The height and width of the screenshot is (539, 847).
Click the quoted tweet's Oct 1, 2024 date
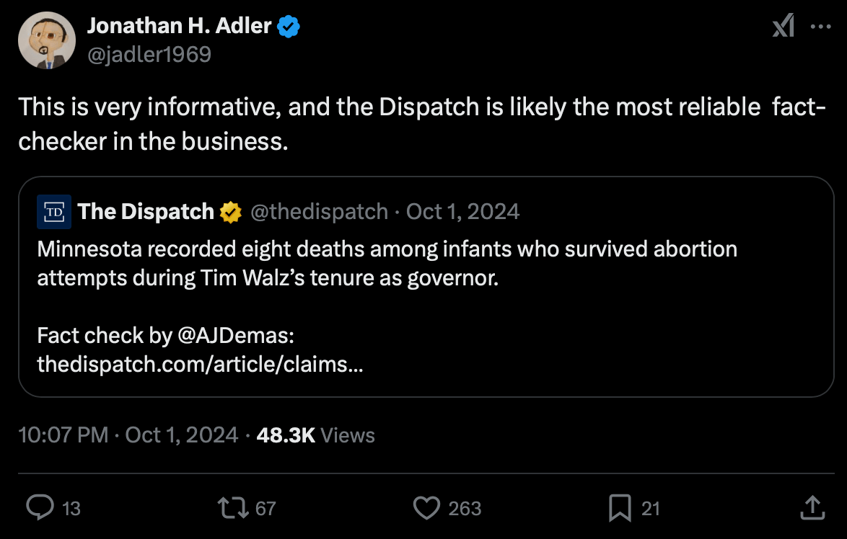[462, 212]
